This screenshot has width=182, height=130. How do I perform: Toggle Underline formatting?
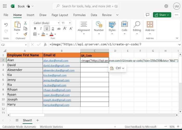point(47,28)
